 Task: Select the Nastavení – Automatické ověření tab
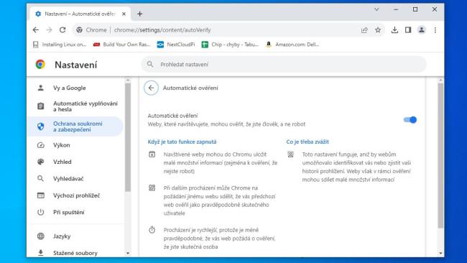point(80,14)
